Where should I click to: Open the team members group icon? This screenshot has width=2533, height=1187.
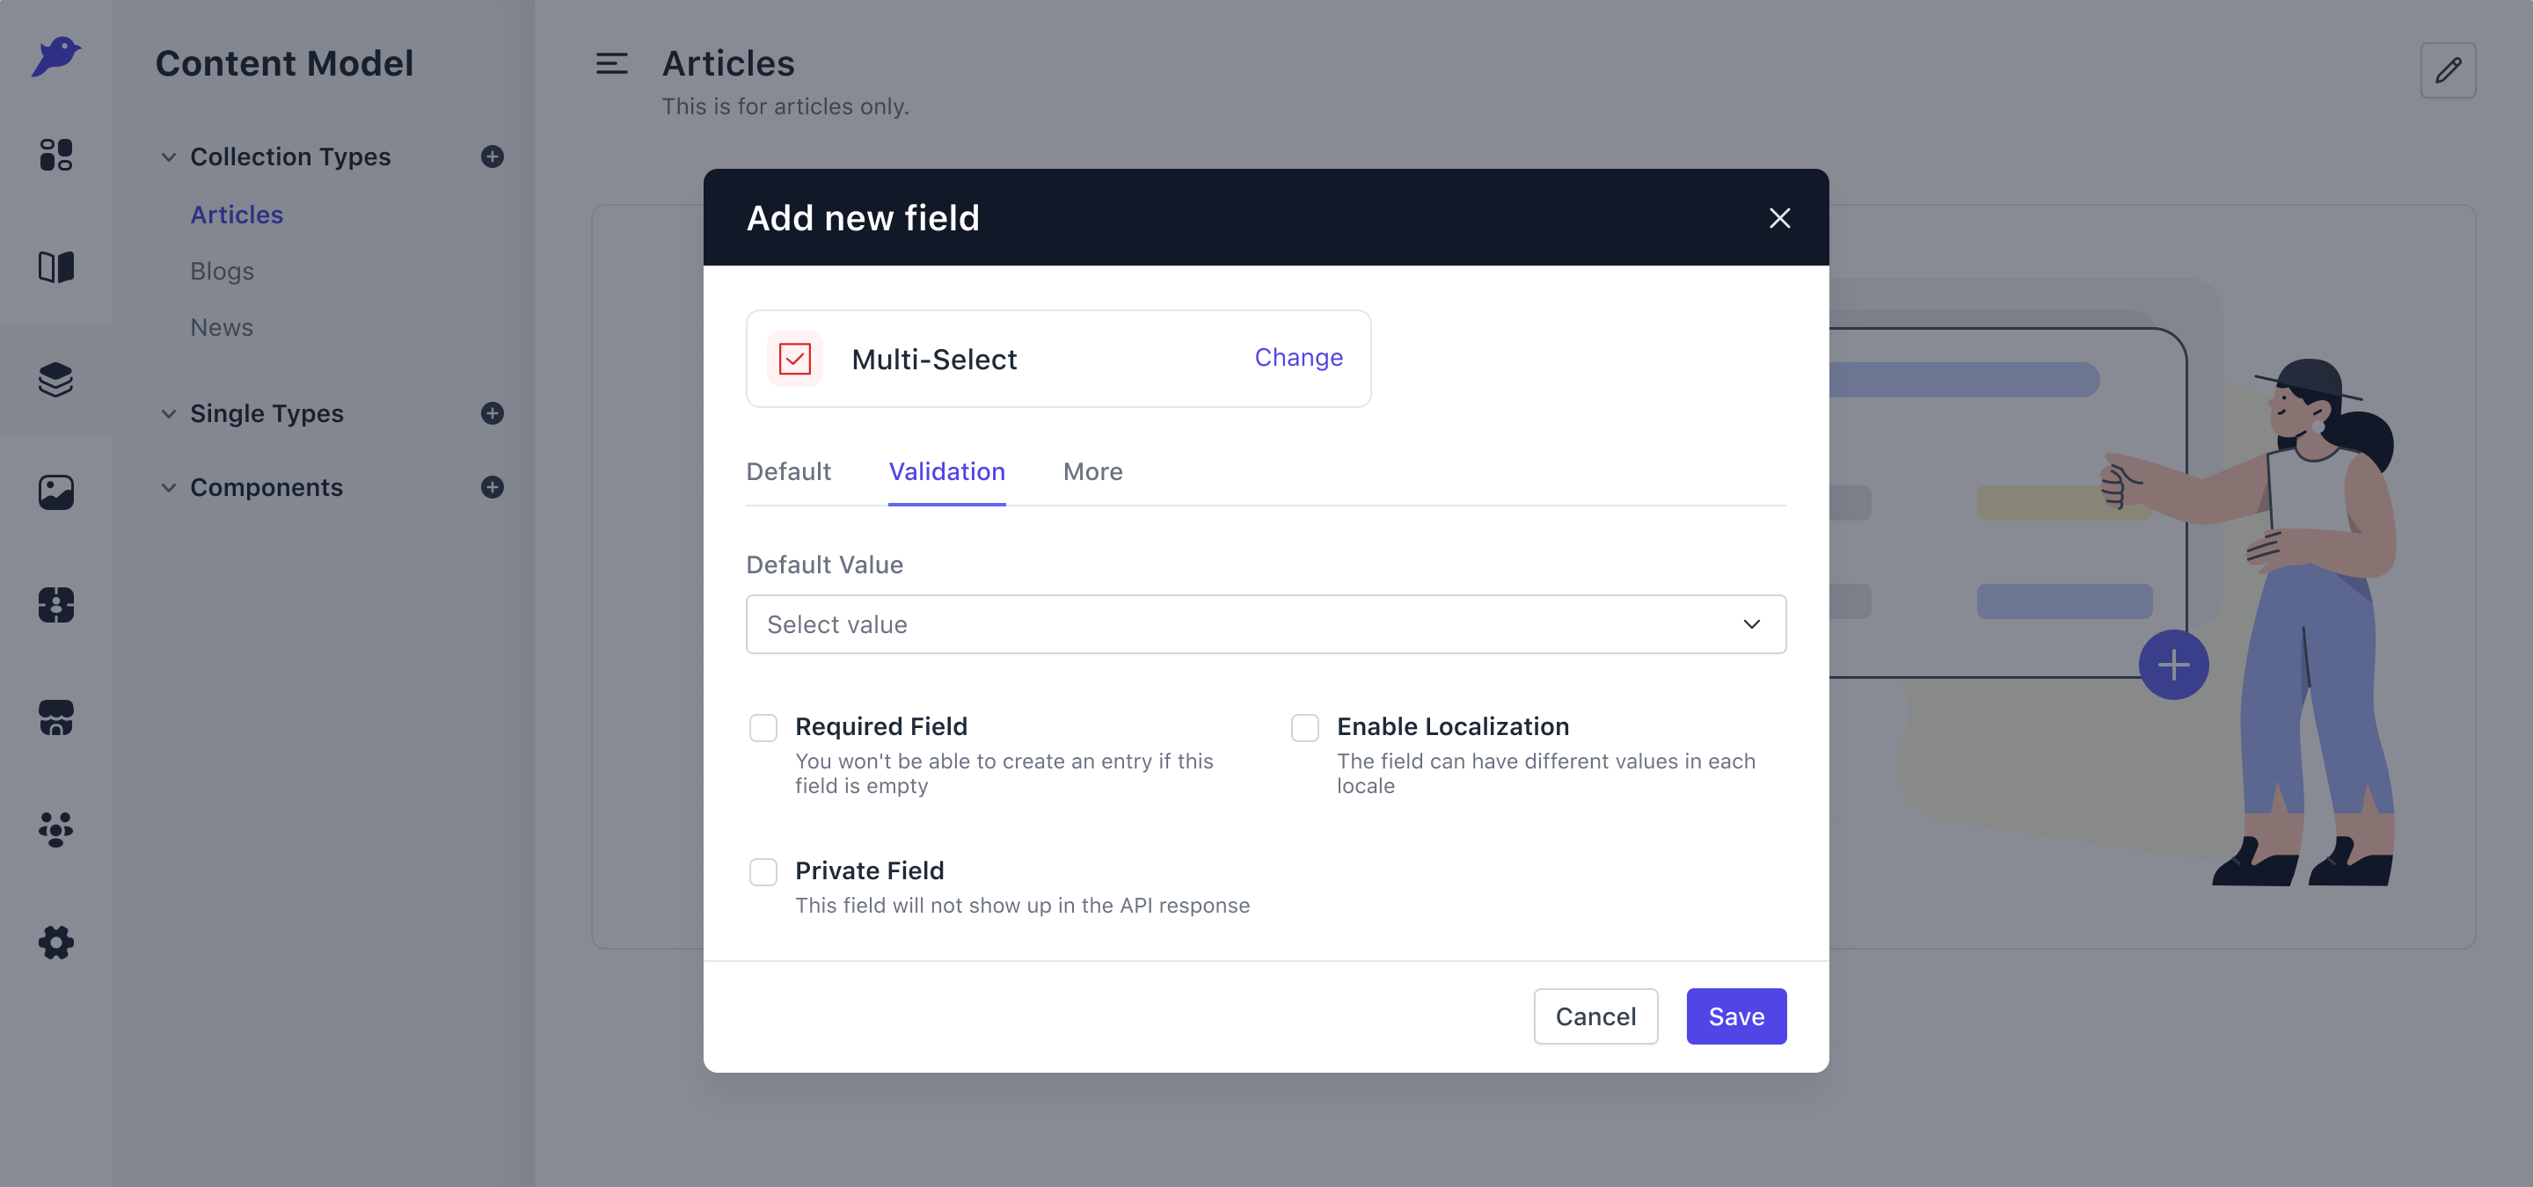tap(56, 830)
